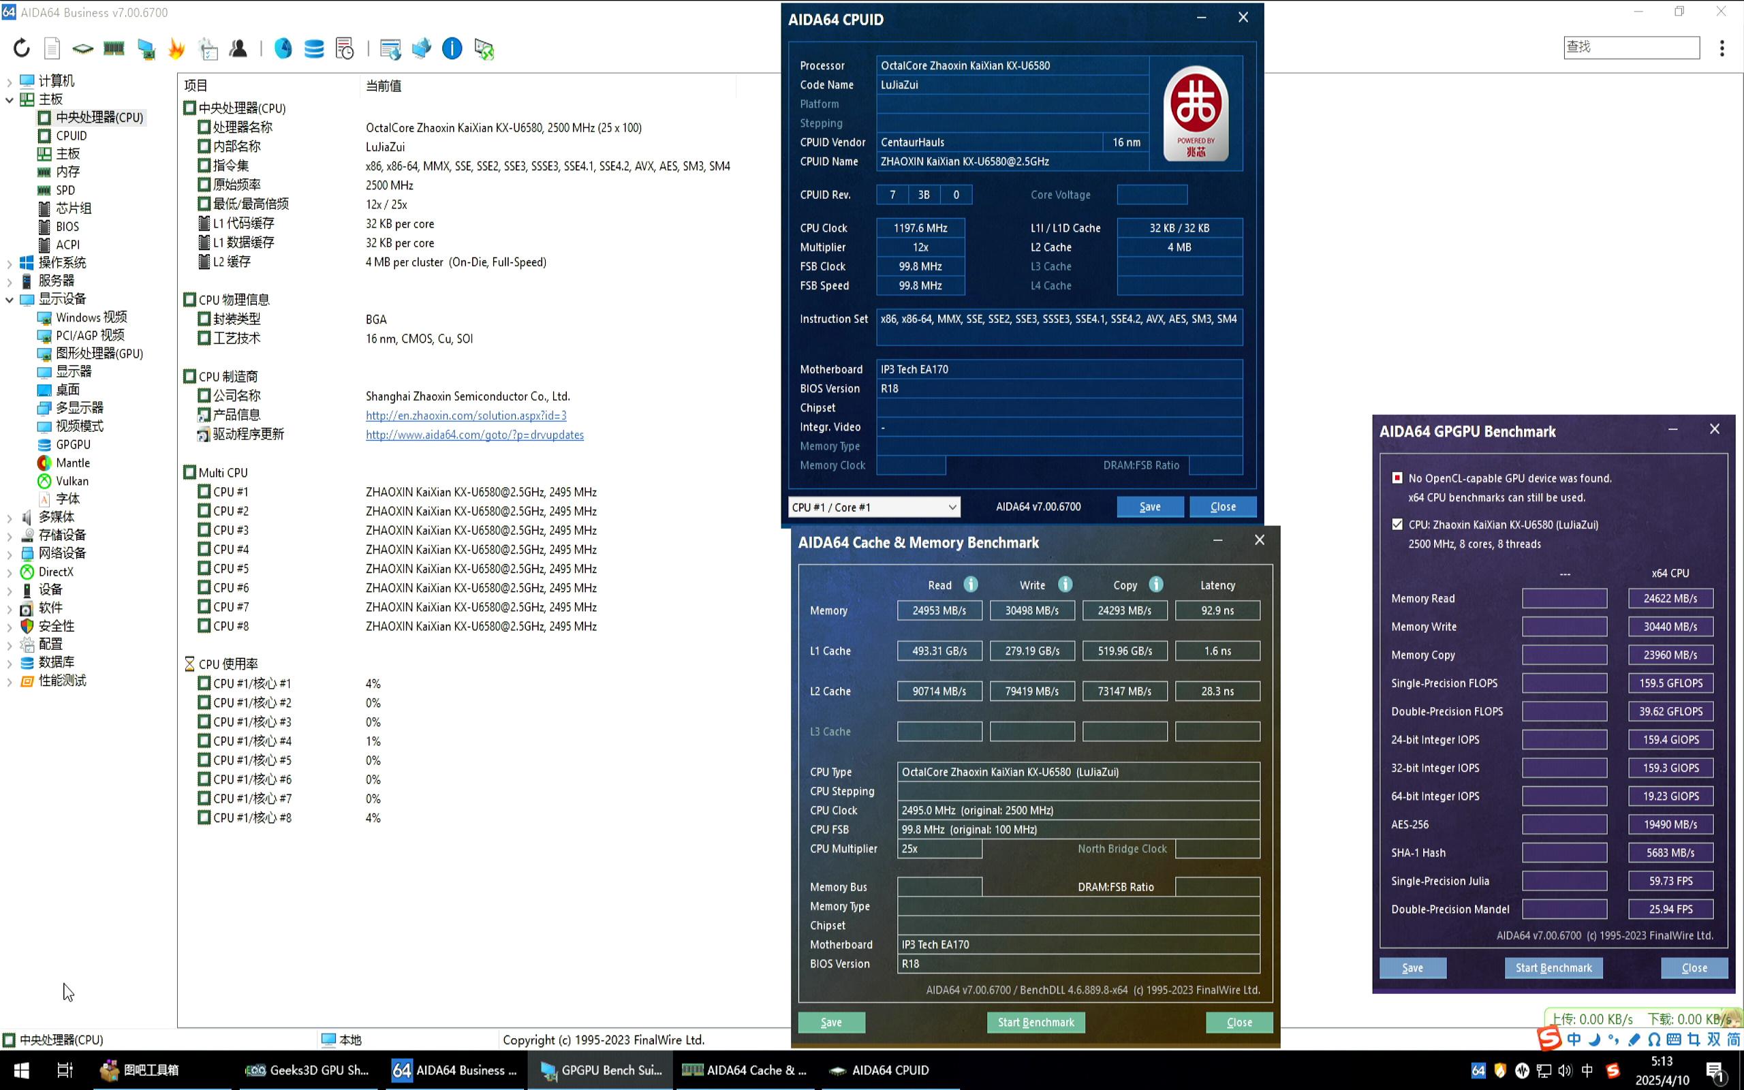Open the CPUID chip toolbar icon

coord(83,48)
